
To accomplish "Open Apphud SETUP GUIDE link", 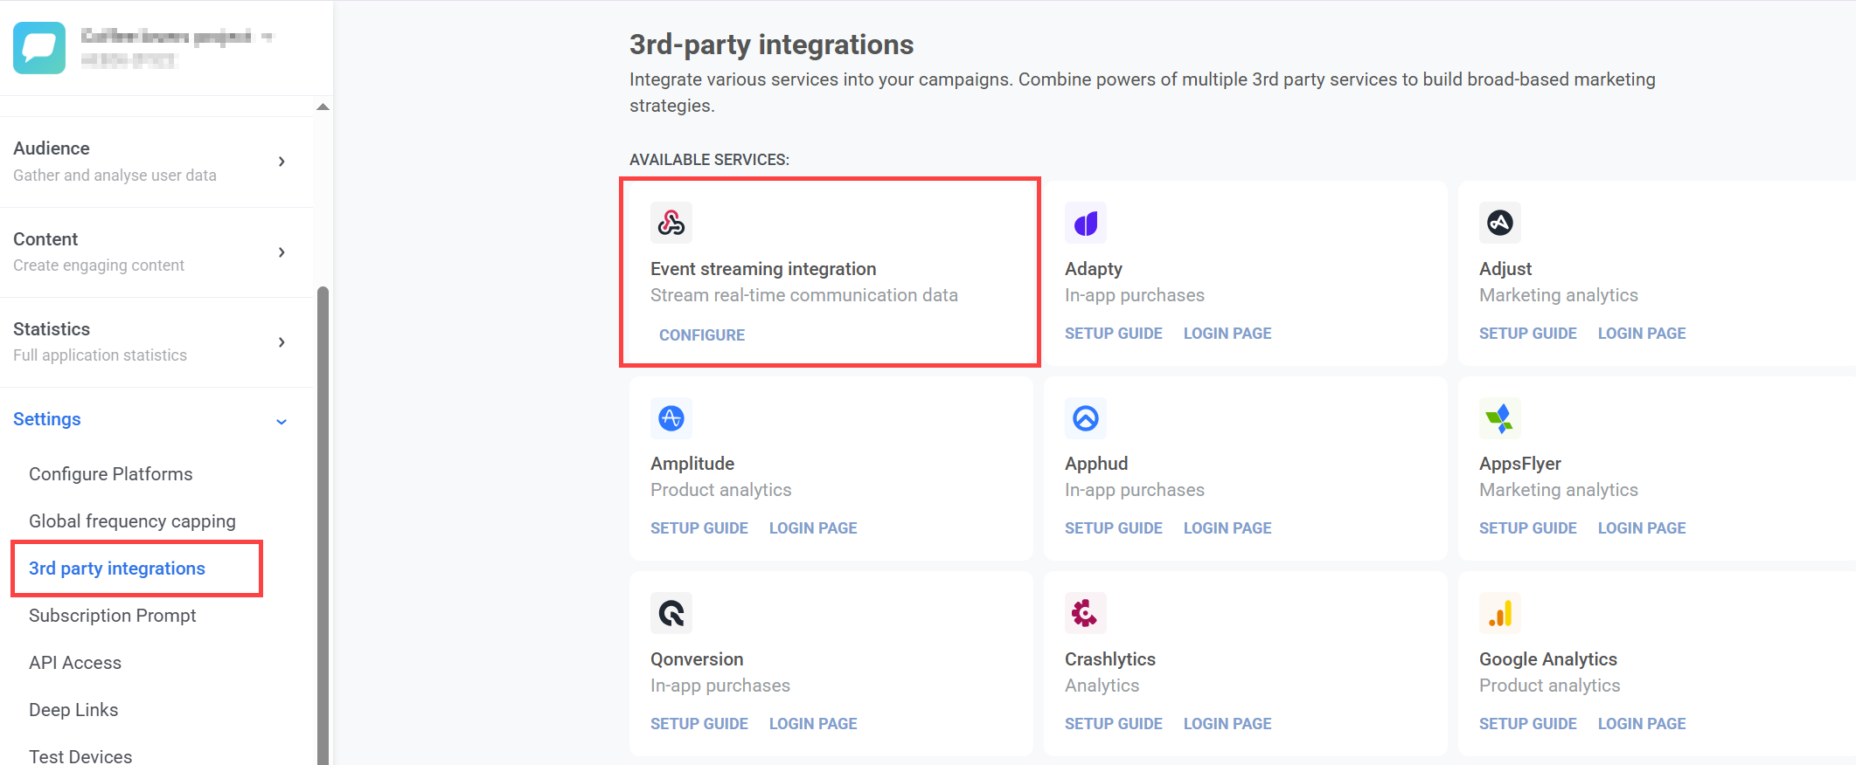I will [x=1114, y=528].
